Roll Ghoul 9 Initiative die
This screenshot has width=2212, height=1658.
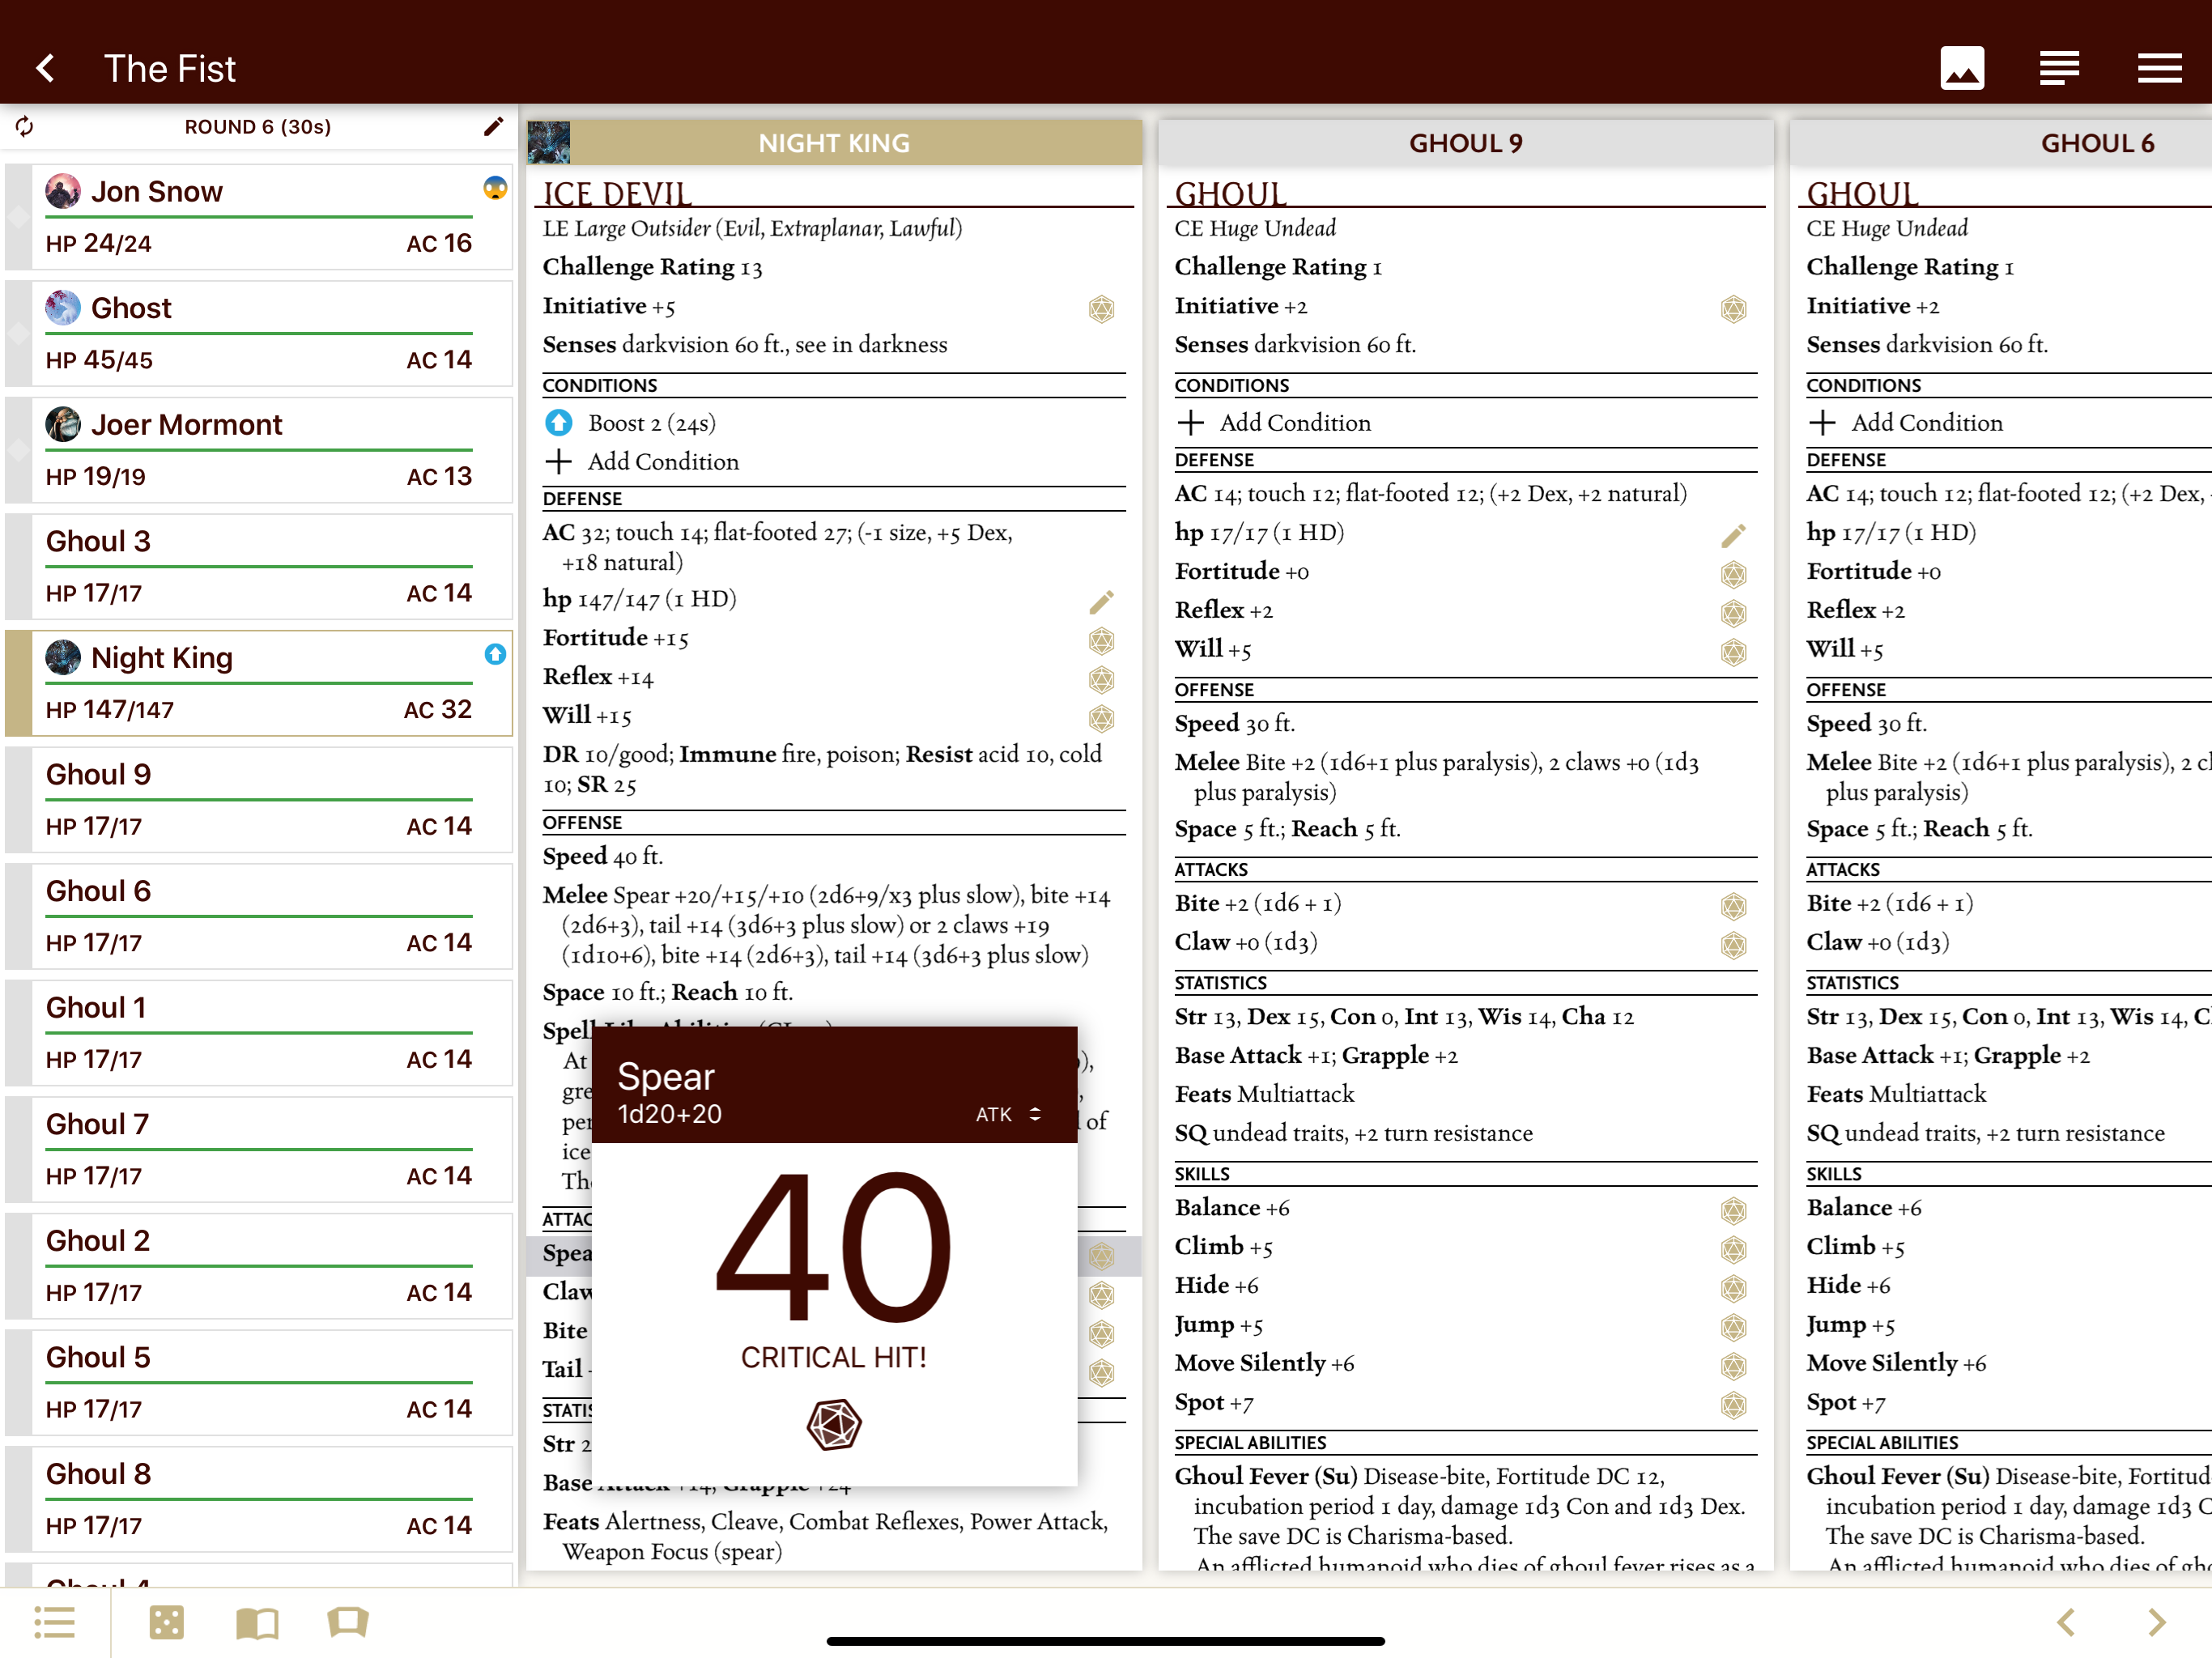(x=1733, y=308)
